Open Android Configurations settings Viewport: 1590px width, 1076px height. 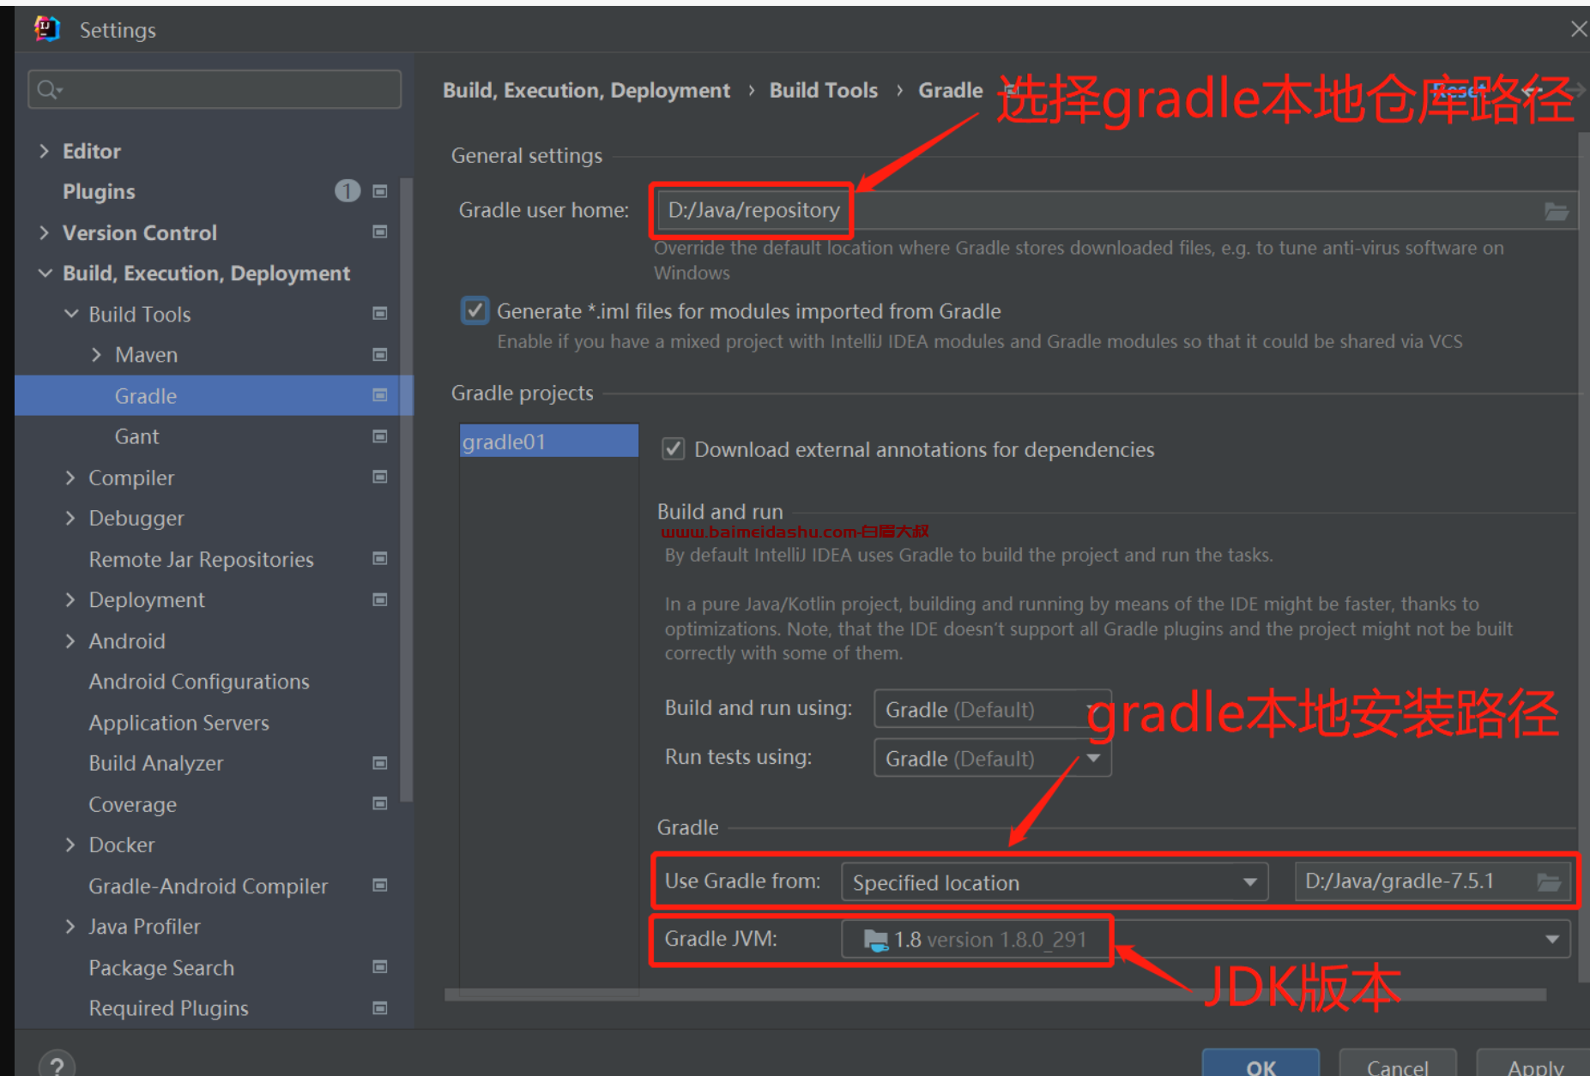[x=199, y=682]
